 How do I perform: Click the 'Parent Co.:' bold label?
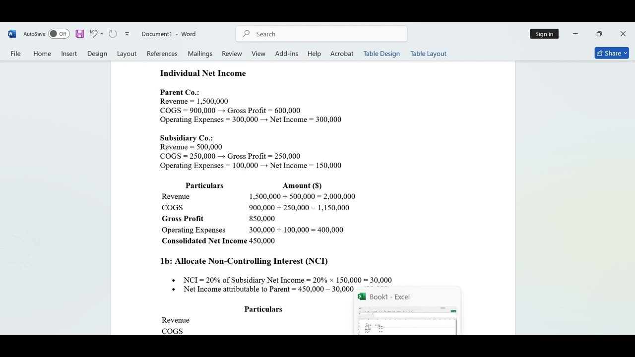coord(180,92)
